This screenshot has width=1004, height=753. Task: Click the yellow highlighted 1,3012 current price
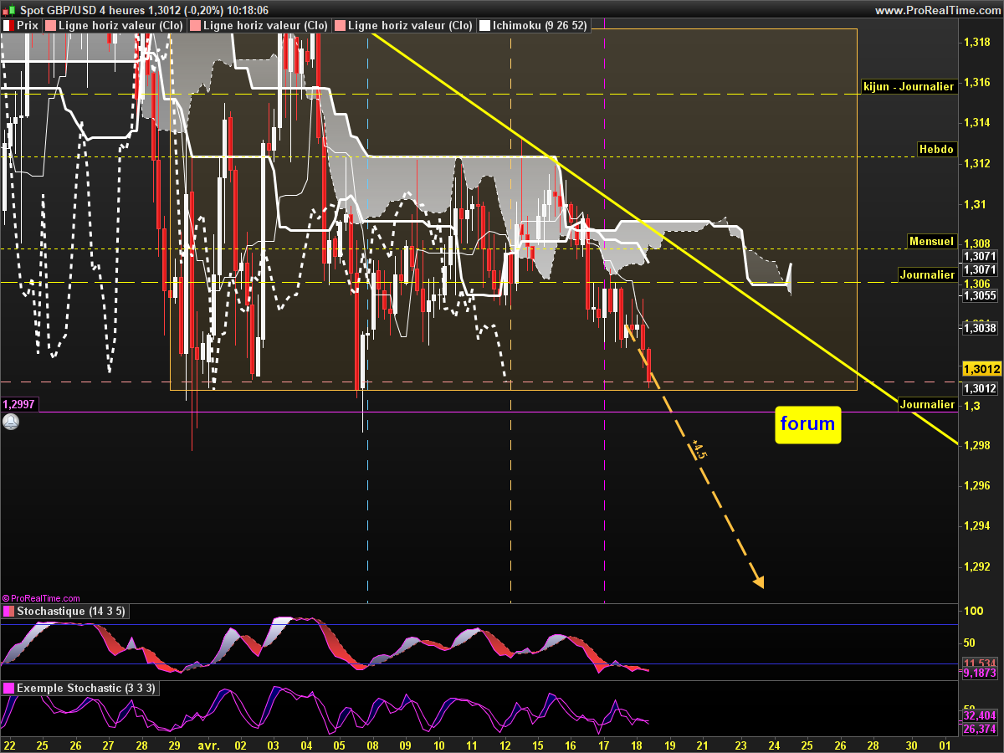tap(981, 369)
